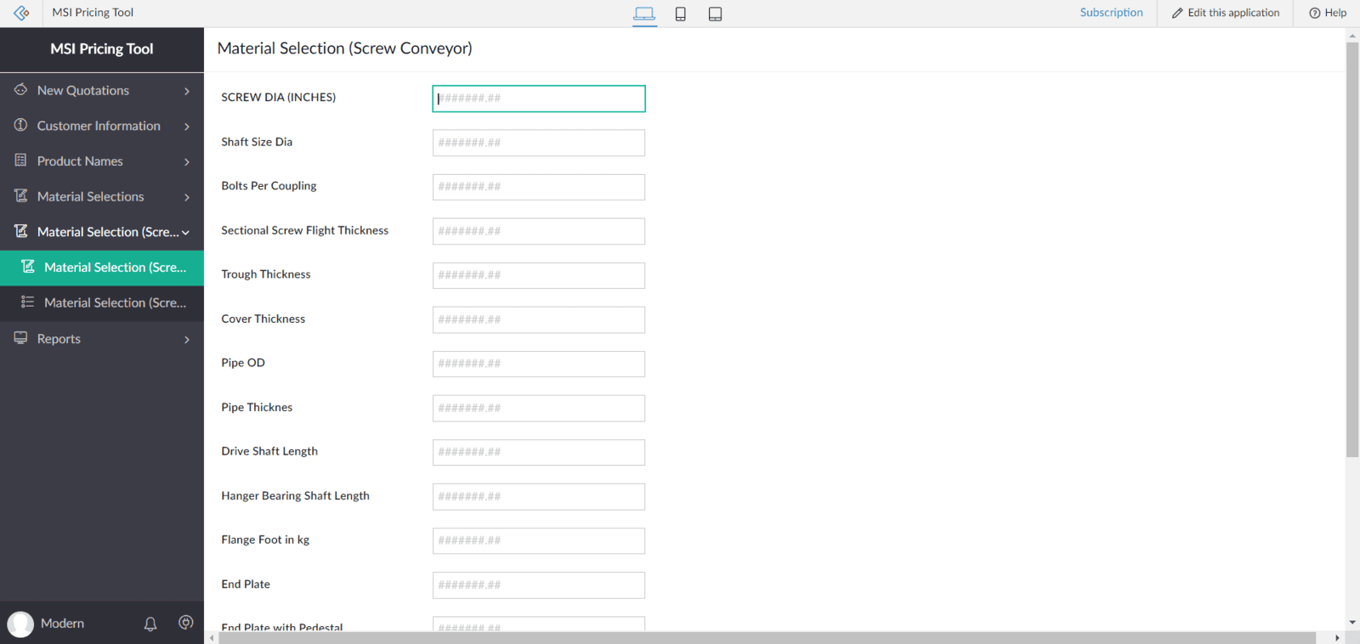Image resolution: width=1360 pixels, height=644 pixels.
Task: Focus the Flange Foot in kg field
Action: pyautogui.click(x=539, y=540)
